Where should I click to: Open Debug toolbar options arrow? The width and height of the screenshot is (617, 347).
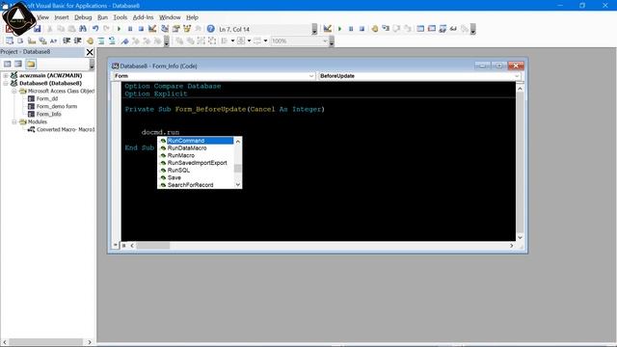click(473, 29)
